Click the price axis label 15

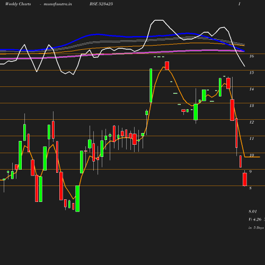(x=252, y=73)
